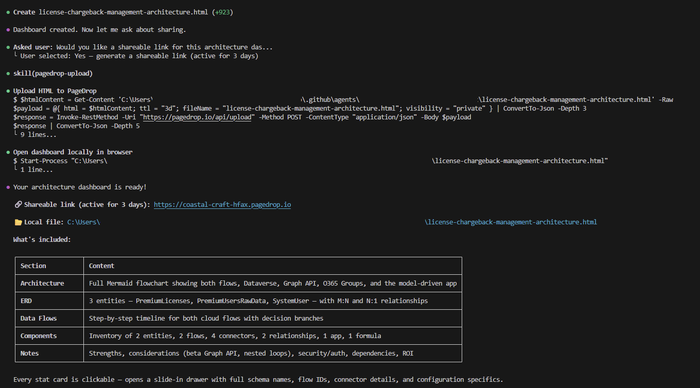Viewport: 700px width, 388px height.
Task: Open the coastal-craft-hfax.pagedrop.io shareable link
Action: (222, 204)
